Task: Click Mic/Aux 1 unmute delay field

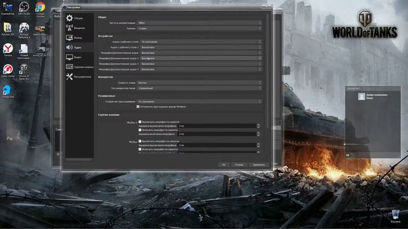Action: pos(217,134)
